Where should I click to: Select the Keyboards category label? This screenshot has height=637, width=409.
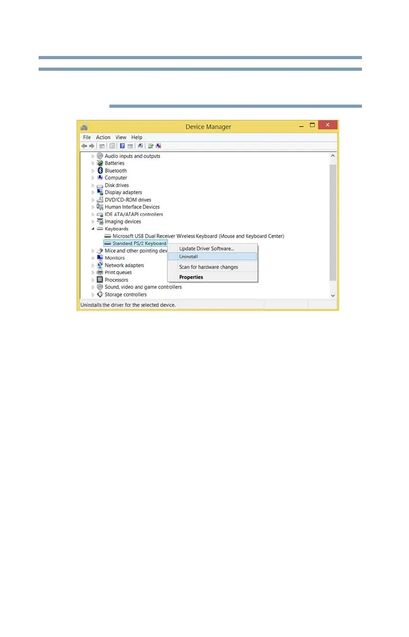pos(116,229)
